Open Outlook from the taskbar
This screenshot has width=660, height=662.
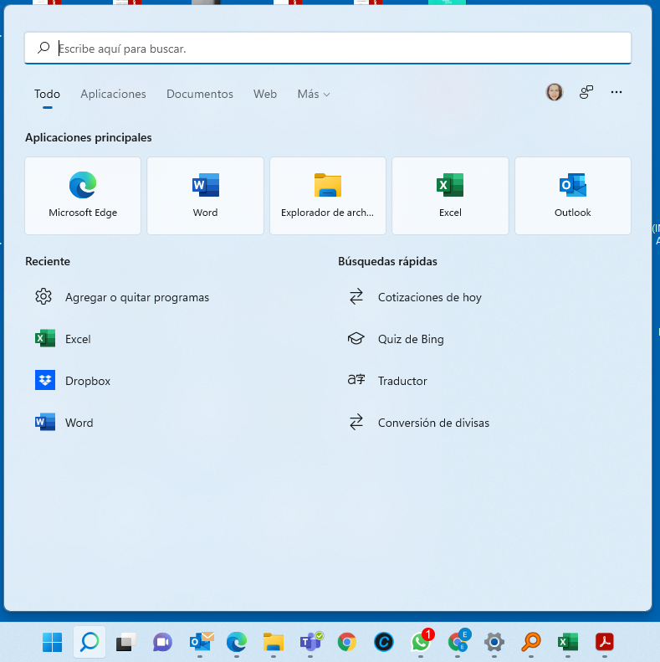click(x=201, y=641)
